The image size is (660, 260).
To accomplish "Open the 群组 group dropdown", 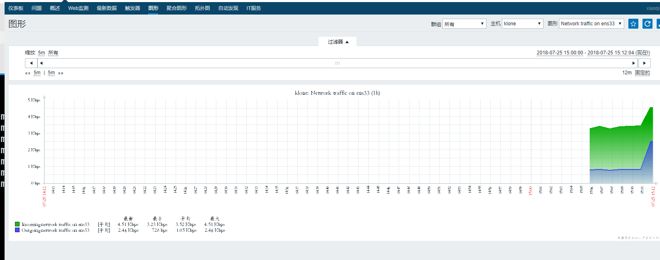I will tap(464, 24).
